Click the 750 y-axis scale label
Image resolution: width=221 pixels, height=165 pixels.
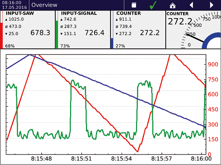point(213,80)
